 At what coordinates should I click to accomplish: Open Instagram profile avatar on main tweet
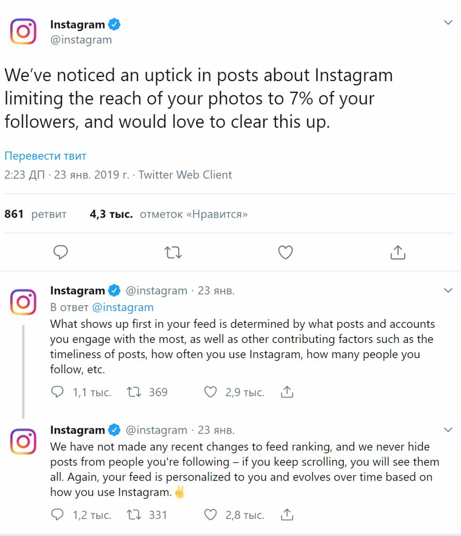click(x=23, y=31)
